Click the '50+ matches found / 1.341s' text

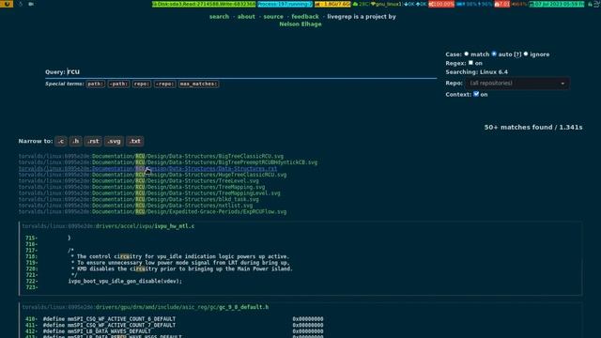[x=533, y=128]
